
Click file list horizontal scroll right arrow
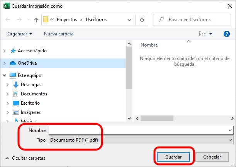(232, 118)
